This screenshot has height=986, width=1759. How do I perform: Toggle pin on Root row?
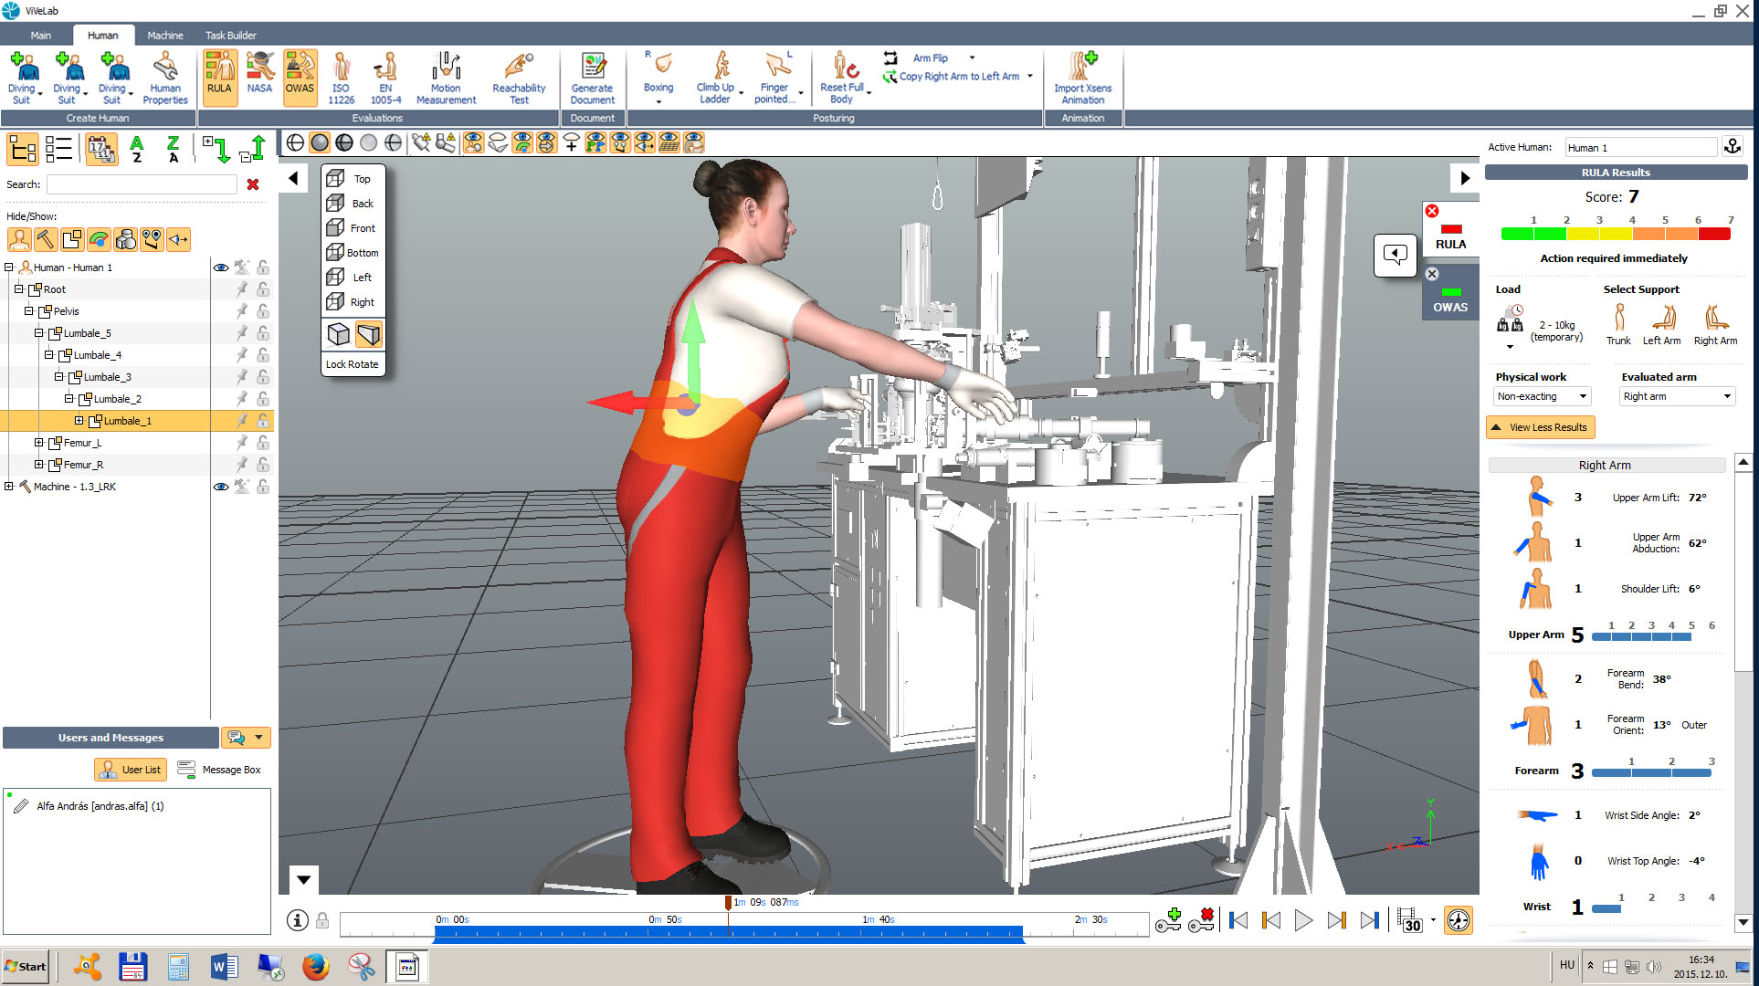(242, 289)
